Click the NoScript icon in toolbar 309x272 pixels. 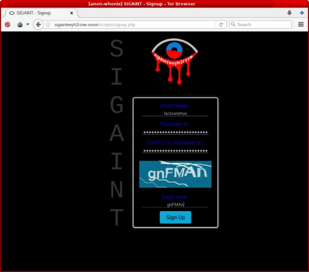pyautogui.click(x=7, y=25)
